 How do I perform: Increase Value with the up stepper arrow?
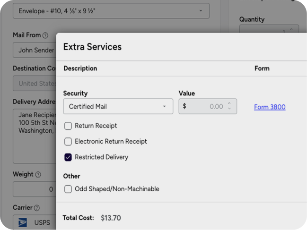tap(229, 103)
